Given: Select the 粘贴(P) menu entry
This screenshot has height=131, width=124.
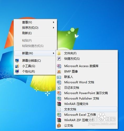Looking at the screenshot, I should tap(35, 40).
